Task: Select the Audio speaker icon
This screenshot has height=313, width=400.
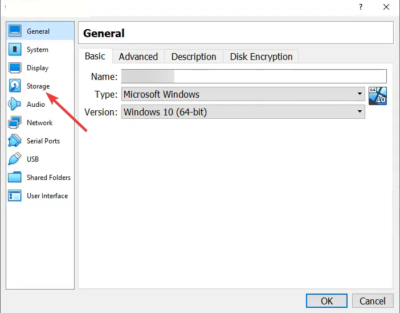Action: (15, 105)
